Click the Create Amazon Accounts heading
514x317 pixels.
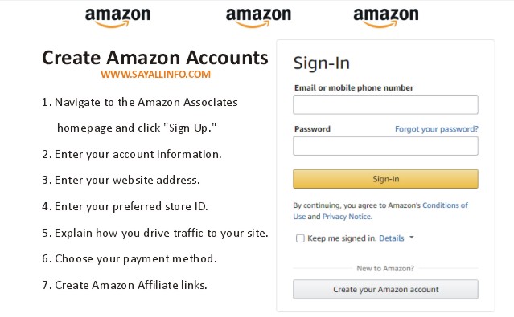[155, 58]
